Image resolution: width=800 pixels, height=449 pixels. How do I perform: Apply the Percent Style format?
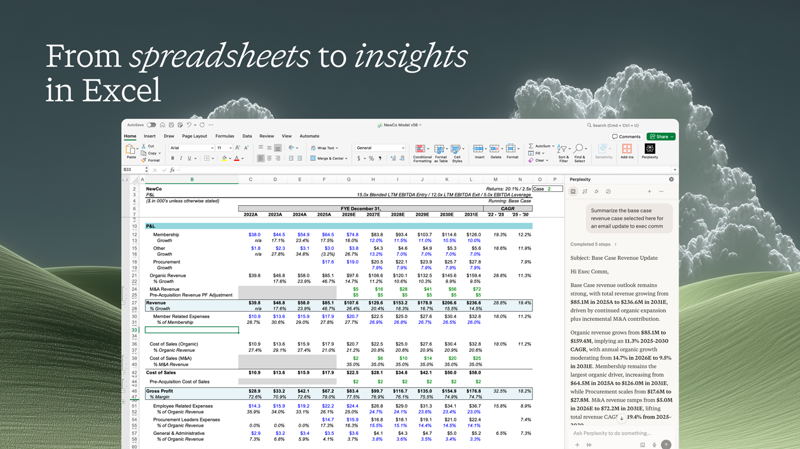[371, 158]
